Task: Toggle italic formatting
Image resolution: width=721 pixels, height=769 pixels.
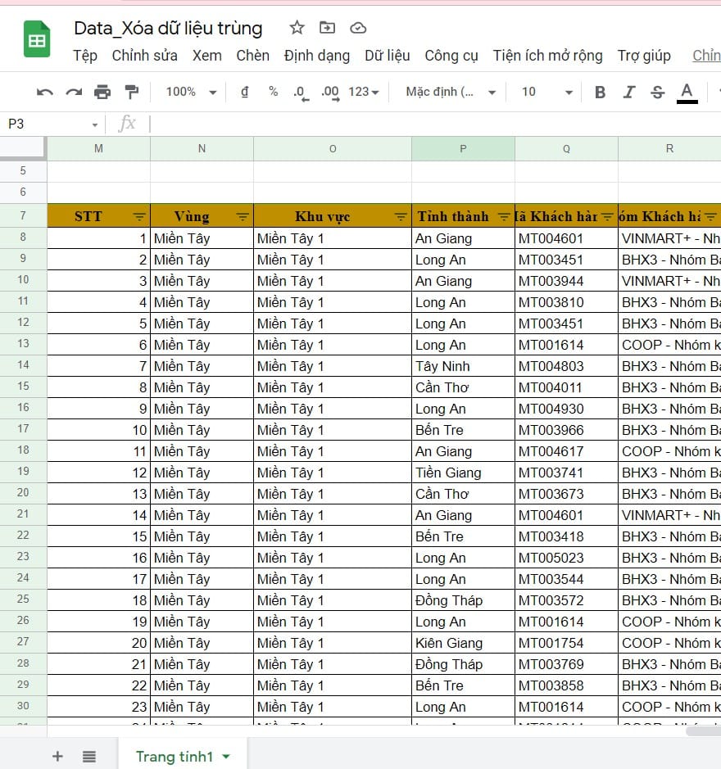Action: pos(628,92)
